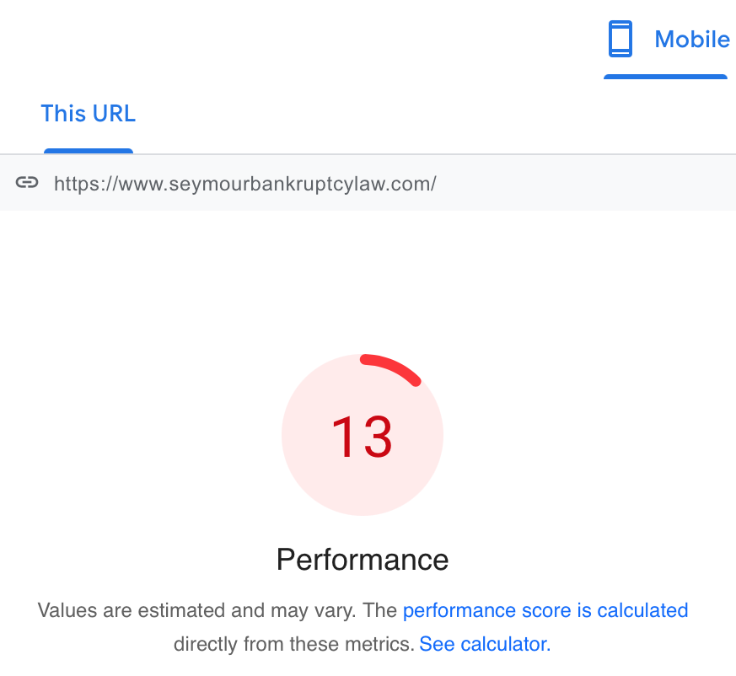Image resolution: width=736 pixels, height=676 pixels.
Task: Open the See calculator link
Action: [485, 644]
